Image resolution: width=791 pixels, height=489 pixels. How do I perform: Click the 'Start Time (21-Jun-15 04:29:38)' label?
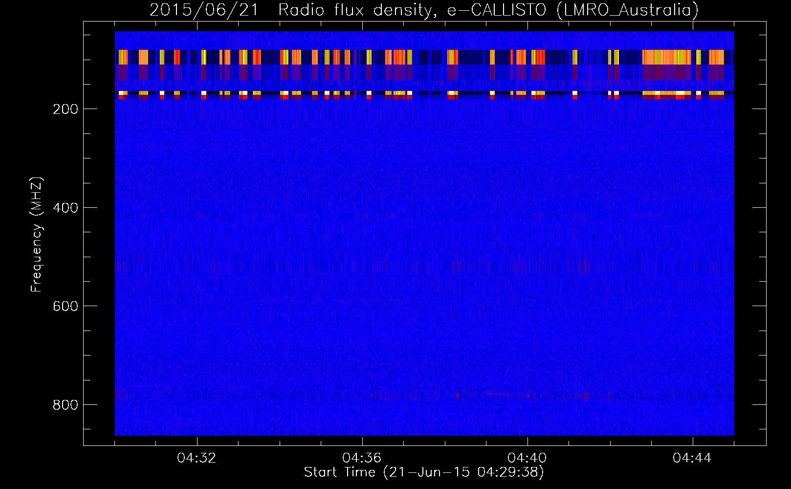click(424, 472)
